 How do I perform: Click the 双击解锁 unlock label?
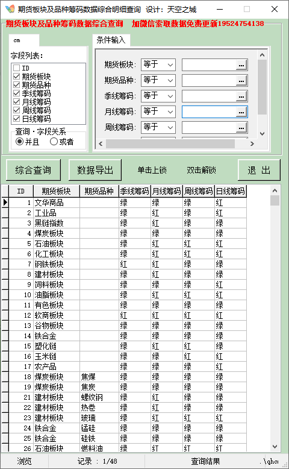point(201,170)
